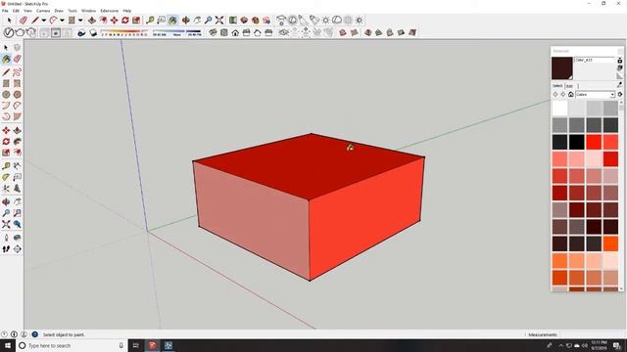
Task: Switch to the Front view house icon
Action: [x=235, y=32]
